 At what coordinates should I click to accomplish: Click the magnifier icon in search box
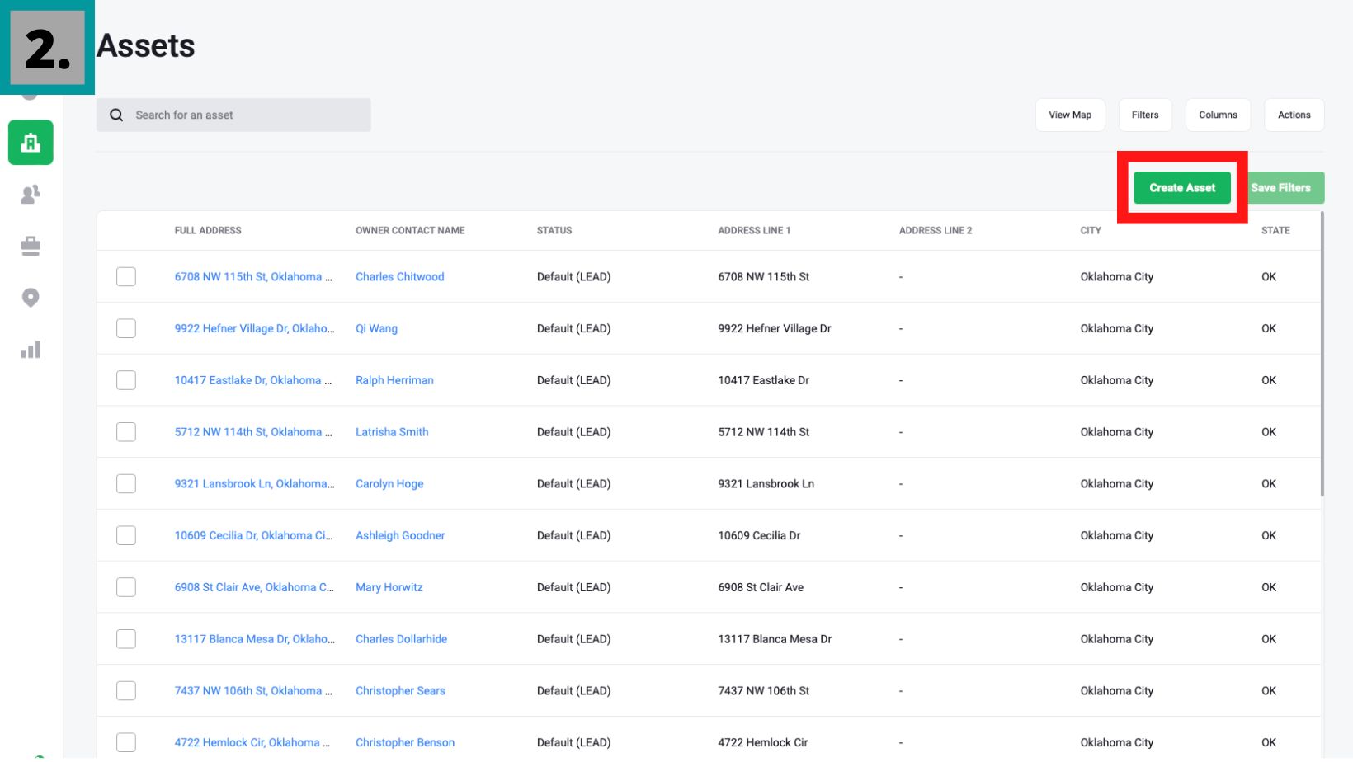pos(116,115)
